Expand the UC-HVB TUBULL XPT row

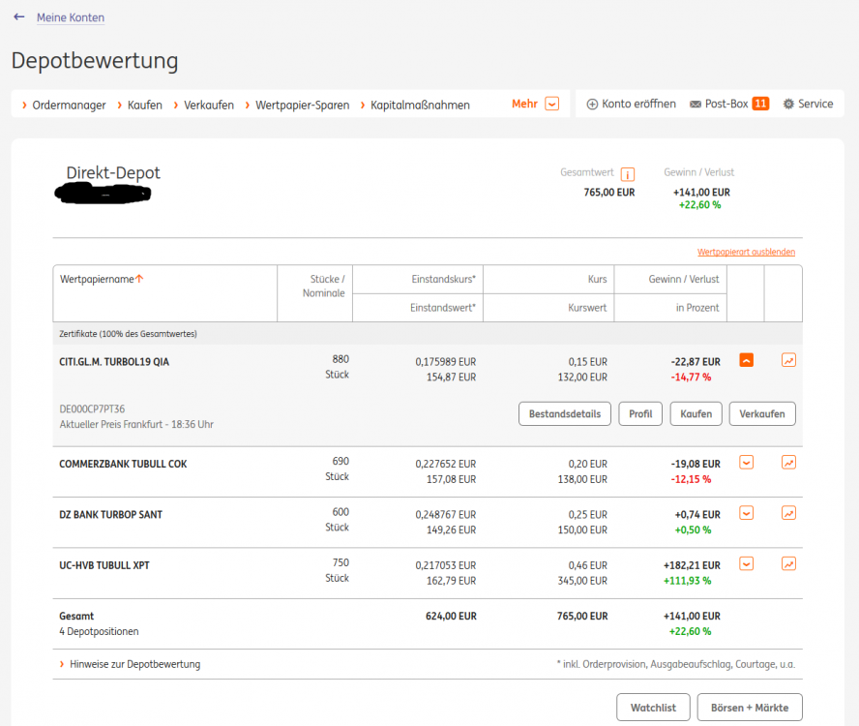pos(746,563)
